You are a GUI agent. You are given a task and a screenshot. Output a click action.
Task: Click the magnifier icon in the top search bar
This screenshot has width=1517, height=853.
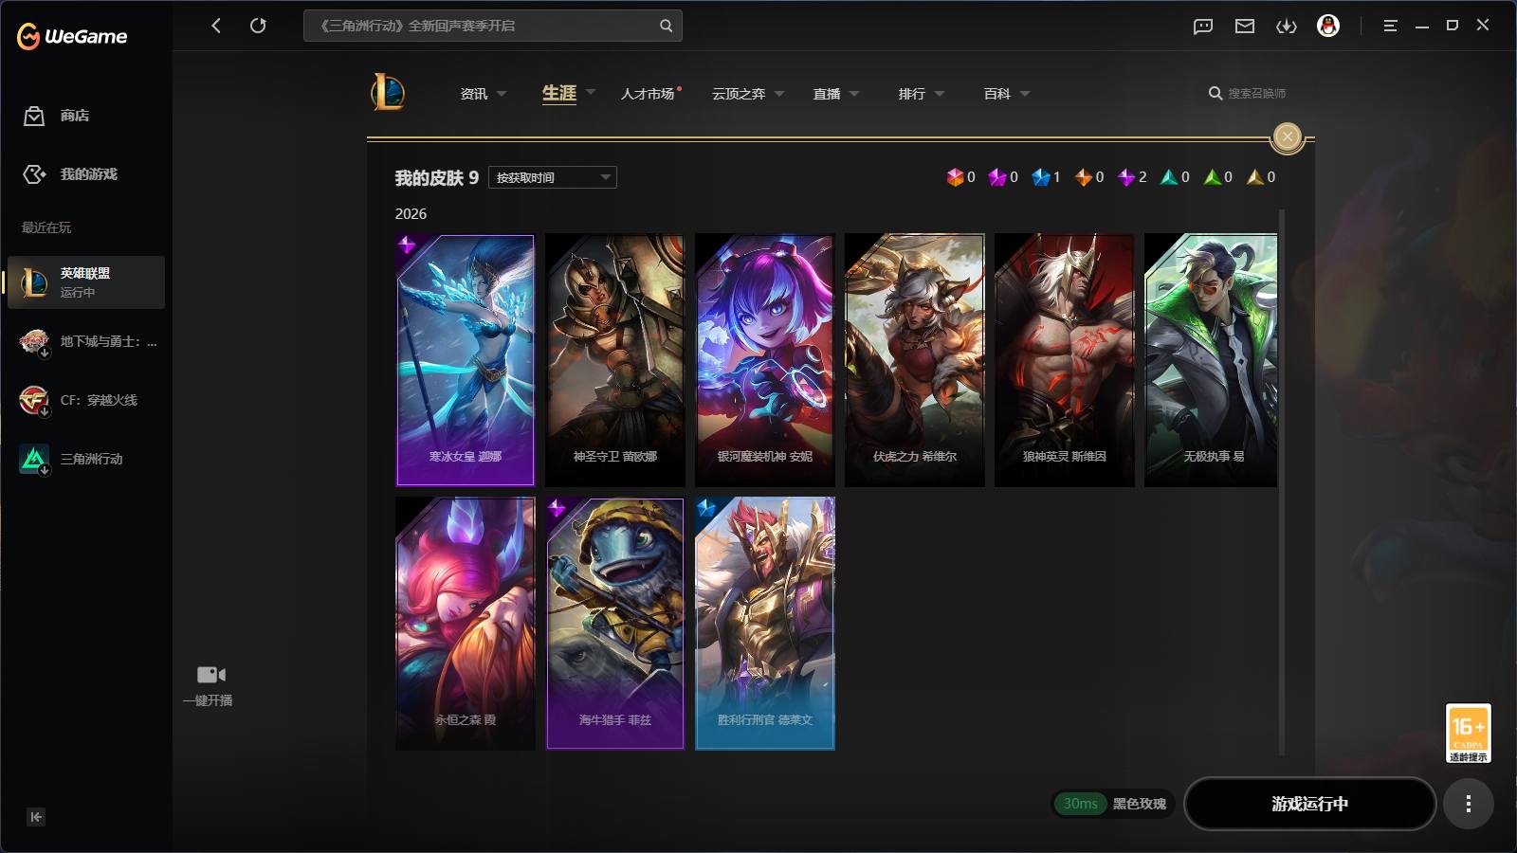click(x=666, y=26)
